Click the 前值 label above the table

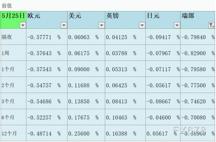7,6
